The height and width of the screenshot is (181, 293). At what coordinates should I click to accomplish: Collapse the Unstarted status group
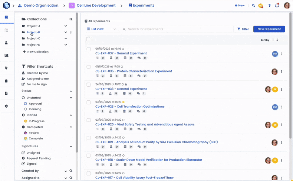[71, 98]
